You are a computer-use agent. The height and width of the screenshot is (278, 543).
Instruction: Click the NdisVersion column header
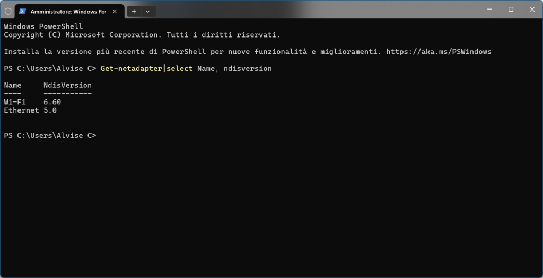[x=67, y=85]
